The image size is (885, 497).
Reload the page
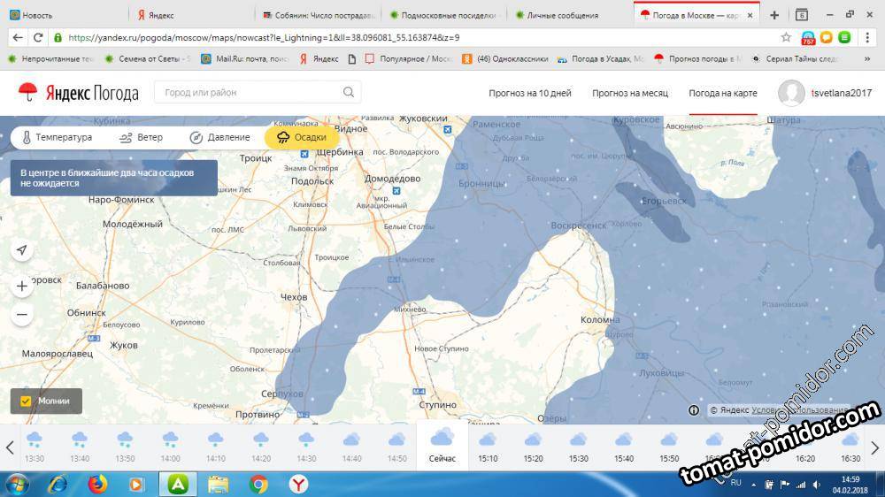pos(38,38)
